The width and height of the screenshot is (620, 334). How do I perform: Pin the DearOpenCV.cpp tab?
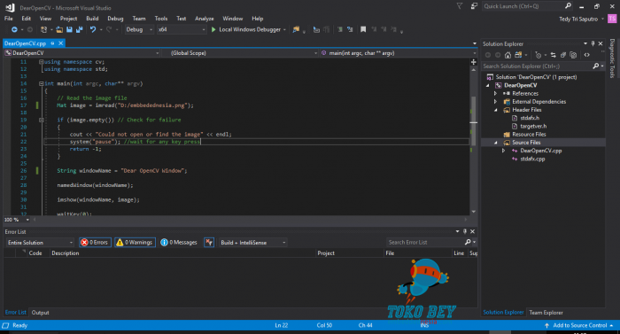tap(52, 43)
